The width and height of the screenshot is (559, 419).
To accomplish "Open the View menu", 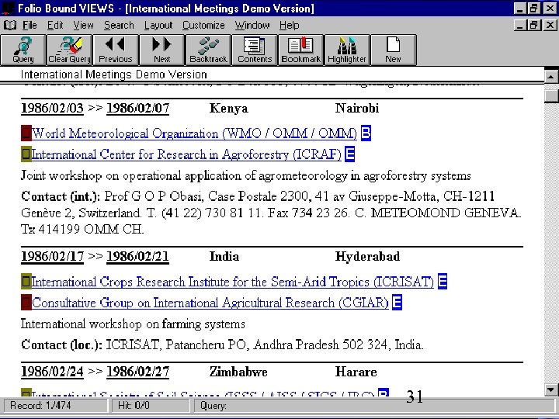I will (x=83, y=26).
